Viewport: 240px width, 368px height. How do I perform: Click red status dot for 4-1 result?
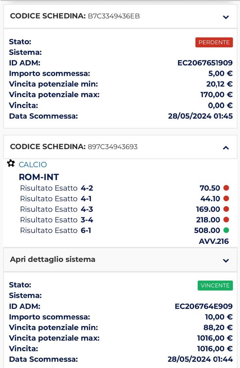226,198
